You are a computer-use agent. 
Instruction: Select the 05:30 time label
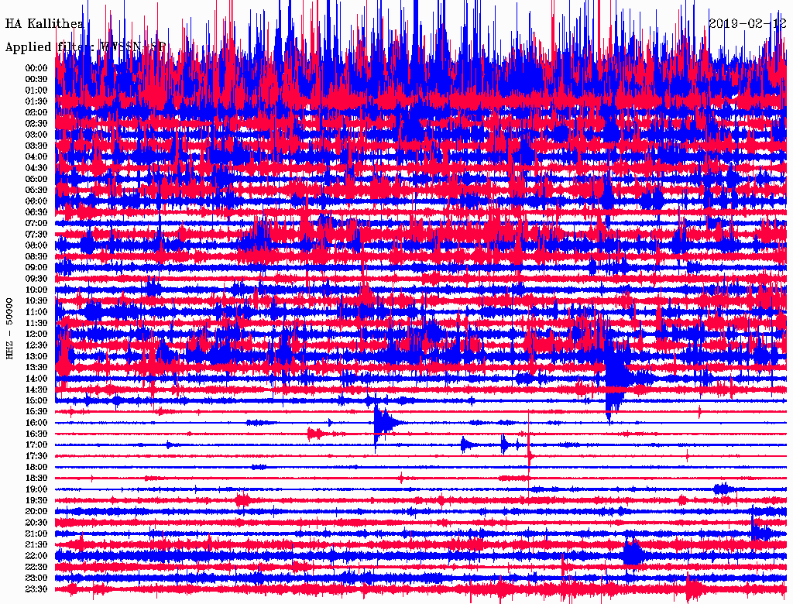(x=36, y=190)
